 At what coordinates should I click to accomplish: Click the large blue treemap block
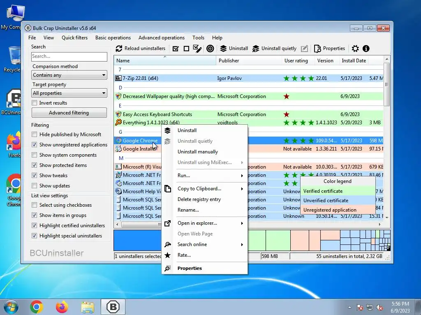[137, 240]
